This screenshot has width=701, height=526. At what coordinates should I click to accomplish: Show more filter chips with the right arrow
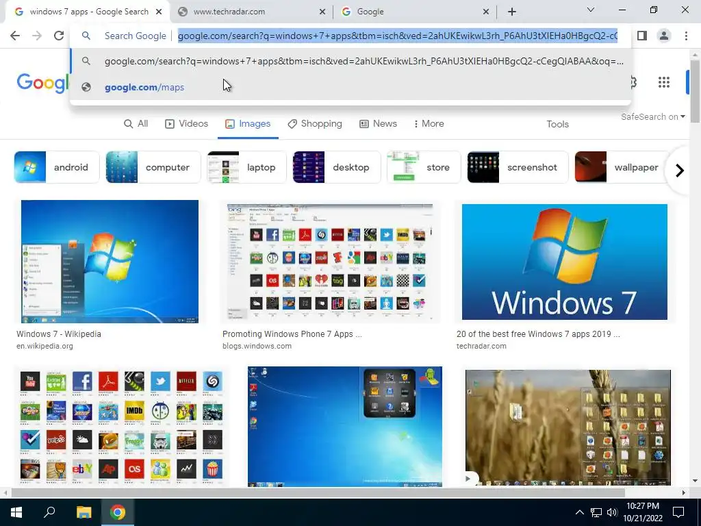(680, 171)
